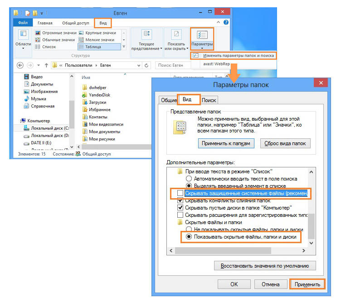The width and height of the screenshot is (341, 303).
Task: Select Огромные значки layout
Action: 56,33
